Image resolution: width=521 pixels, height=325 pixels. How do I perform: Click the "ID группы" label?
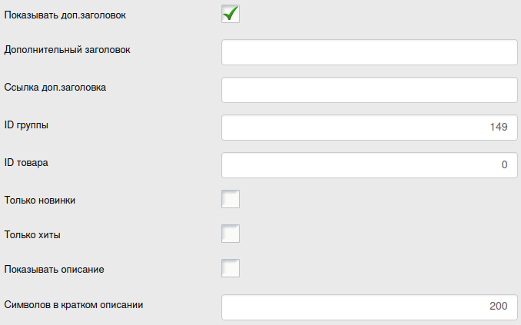27,124
